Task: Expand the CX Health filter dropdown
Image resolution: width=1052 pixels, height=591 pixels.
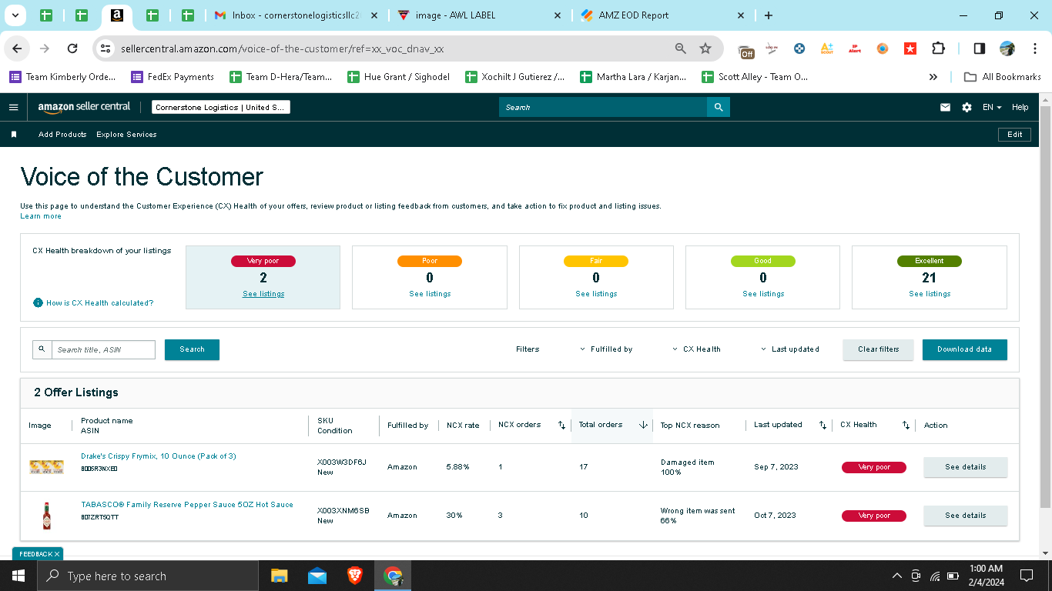Action: tap(696, 349)
